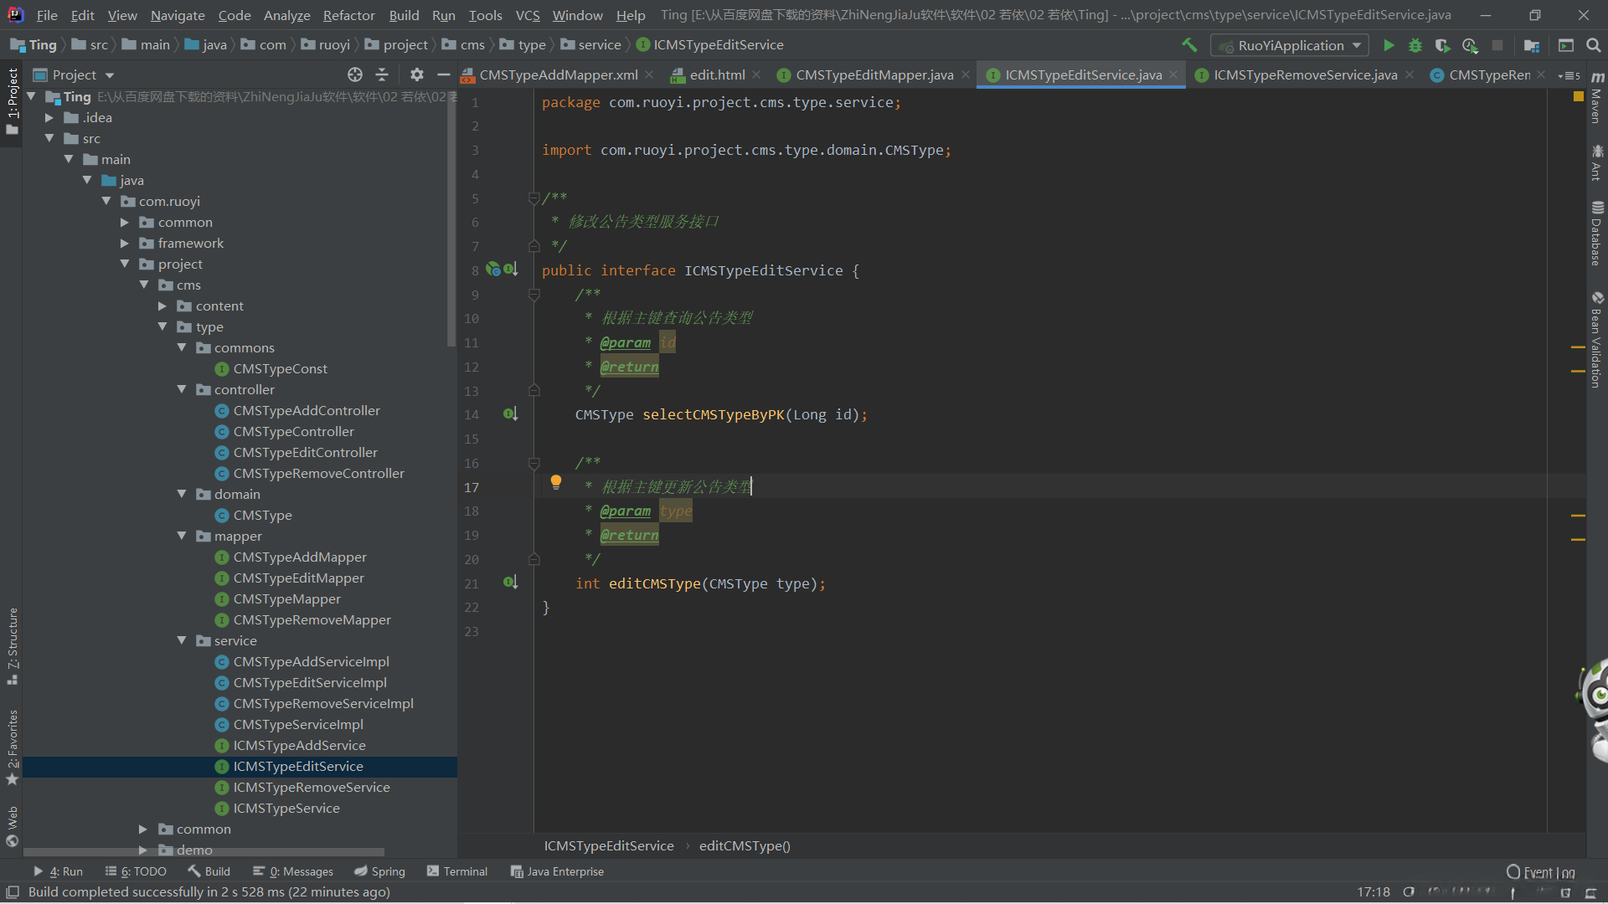Toggle the fold marker on line 5 comment
This screenshot has height=904, width=1608.
pos(533,198)
